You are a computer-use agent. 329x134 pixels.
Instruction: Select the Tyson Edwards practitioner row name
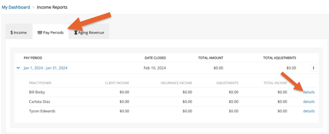pyautogui.click(x=42, y=111)
